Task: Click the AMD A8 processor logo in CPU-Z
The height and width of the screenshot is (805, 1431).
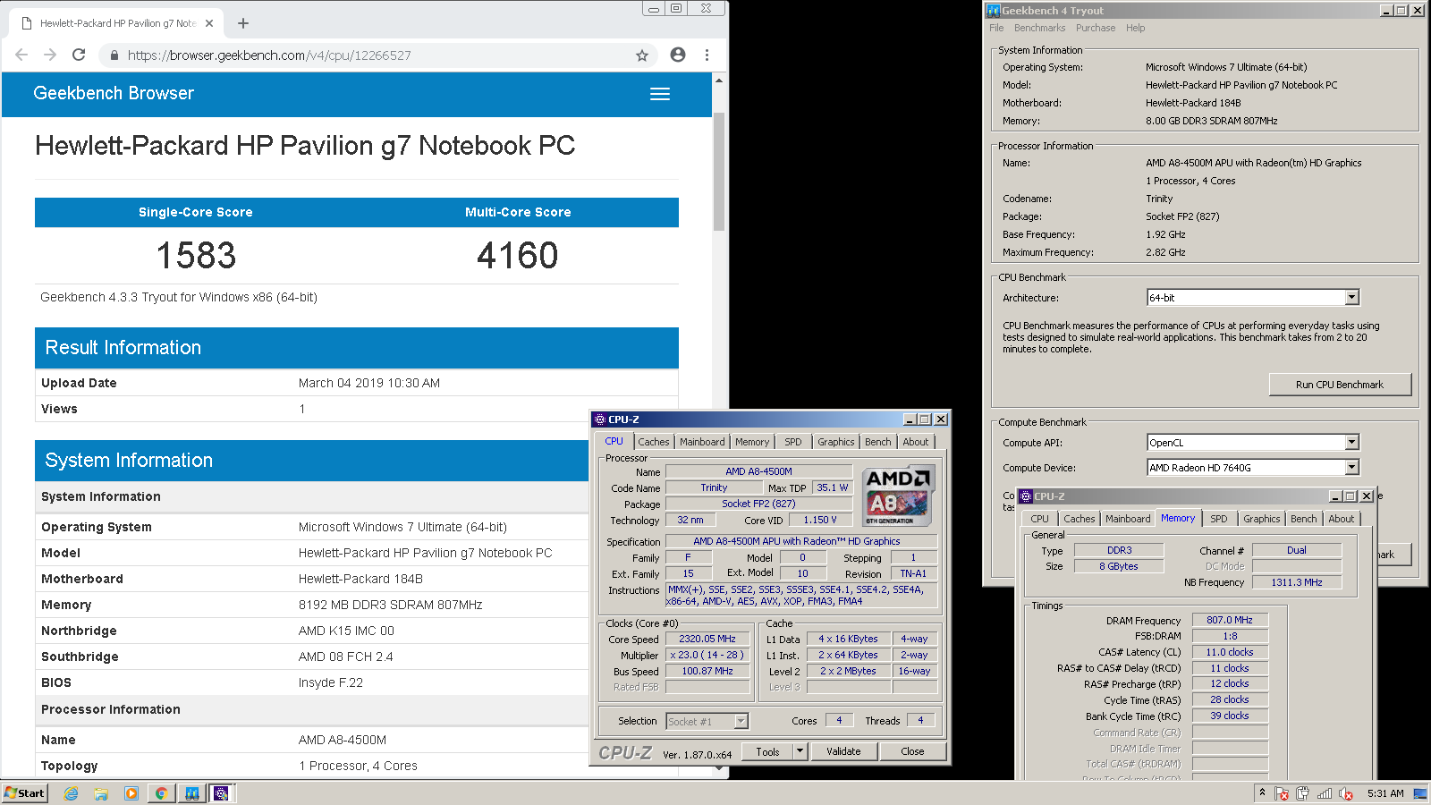Action: click(899, 495)
